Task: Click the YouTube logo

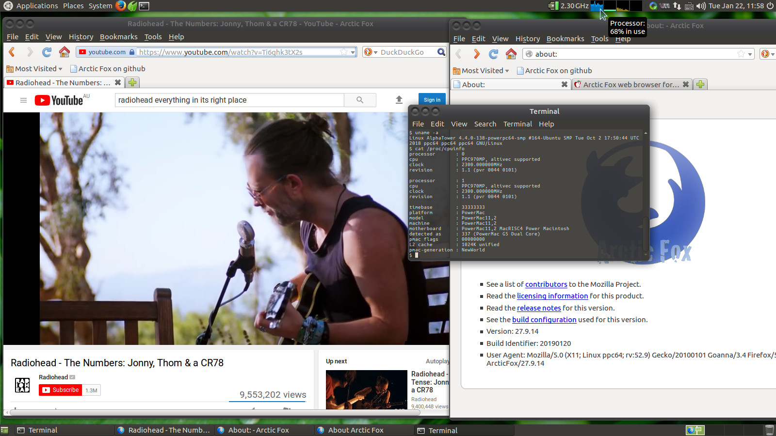Action: click(x=59, y=100)
